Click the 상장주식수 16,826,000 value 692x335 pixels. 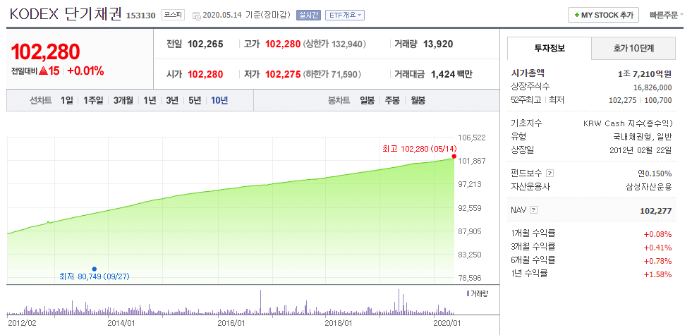point(652,87)
